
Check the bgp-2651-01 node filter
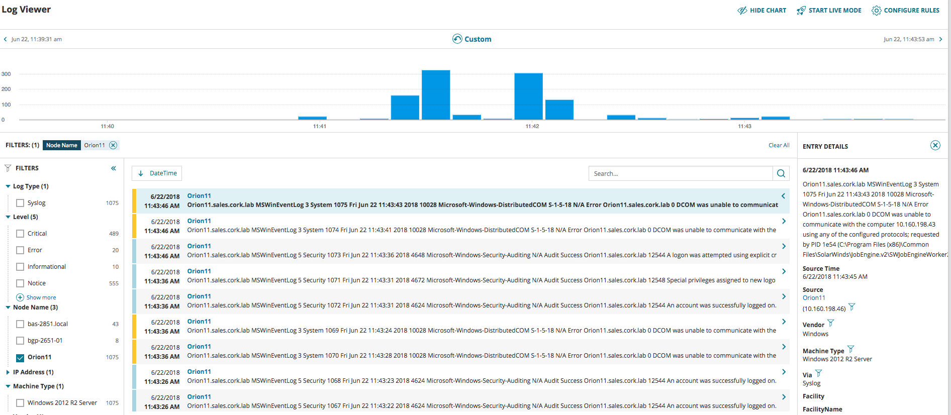click(20, 341)
